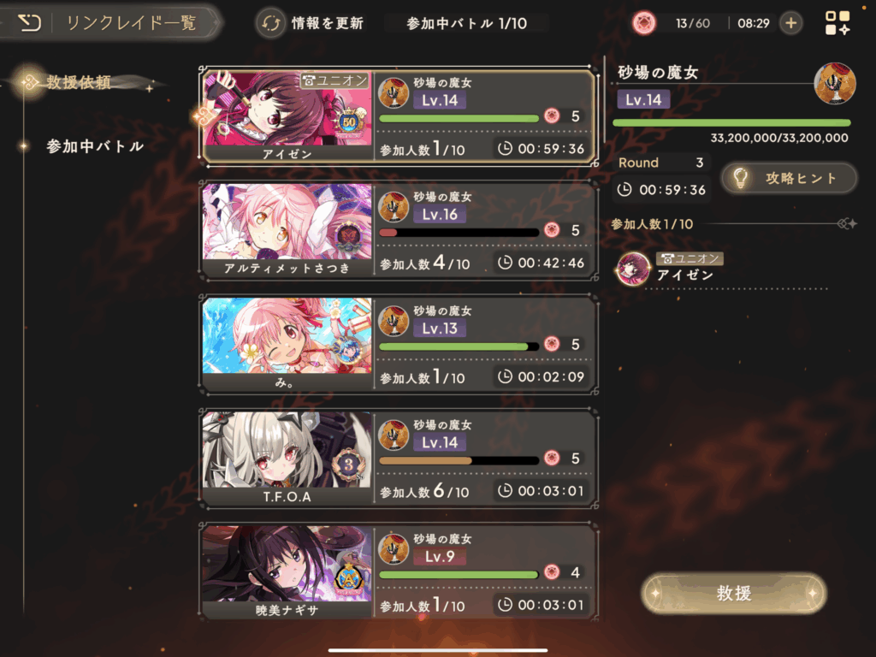This screenshot has width=876, height=657.
Task: Click the 参加中バトル 1/10 counter label
Action: pyautogui.click(x=466, y=23)
